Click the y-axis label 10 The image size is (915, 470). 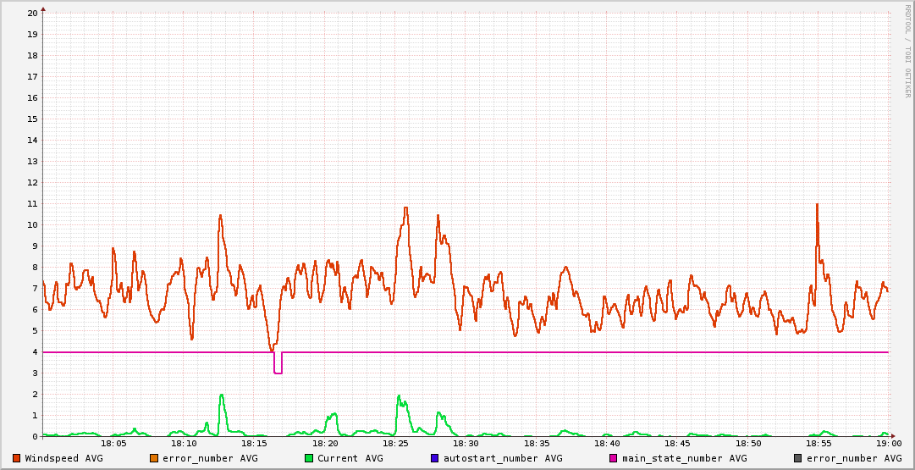[x=32, y=224]
